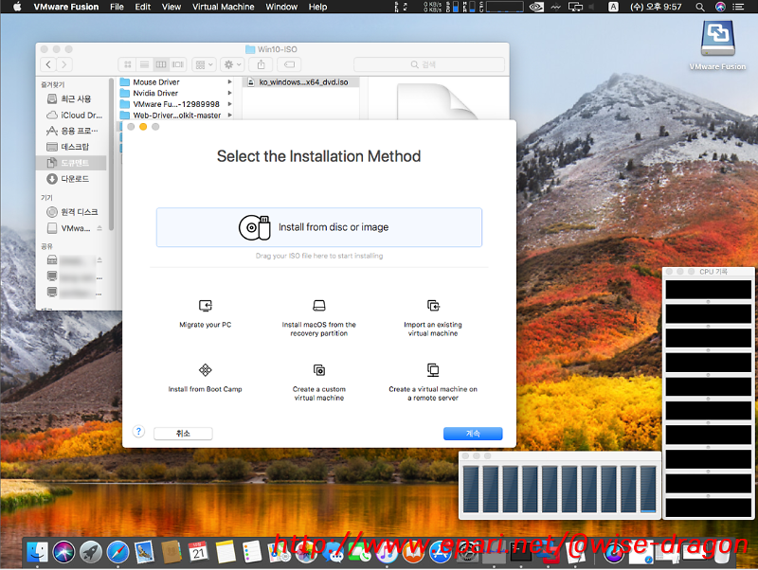Select Install from disc or image option

pyautogui.click(x=319, y=227)
